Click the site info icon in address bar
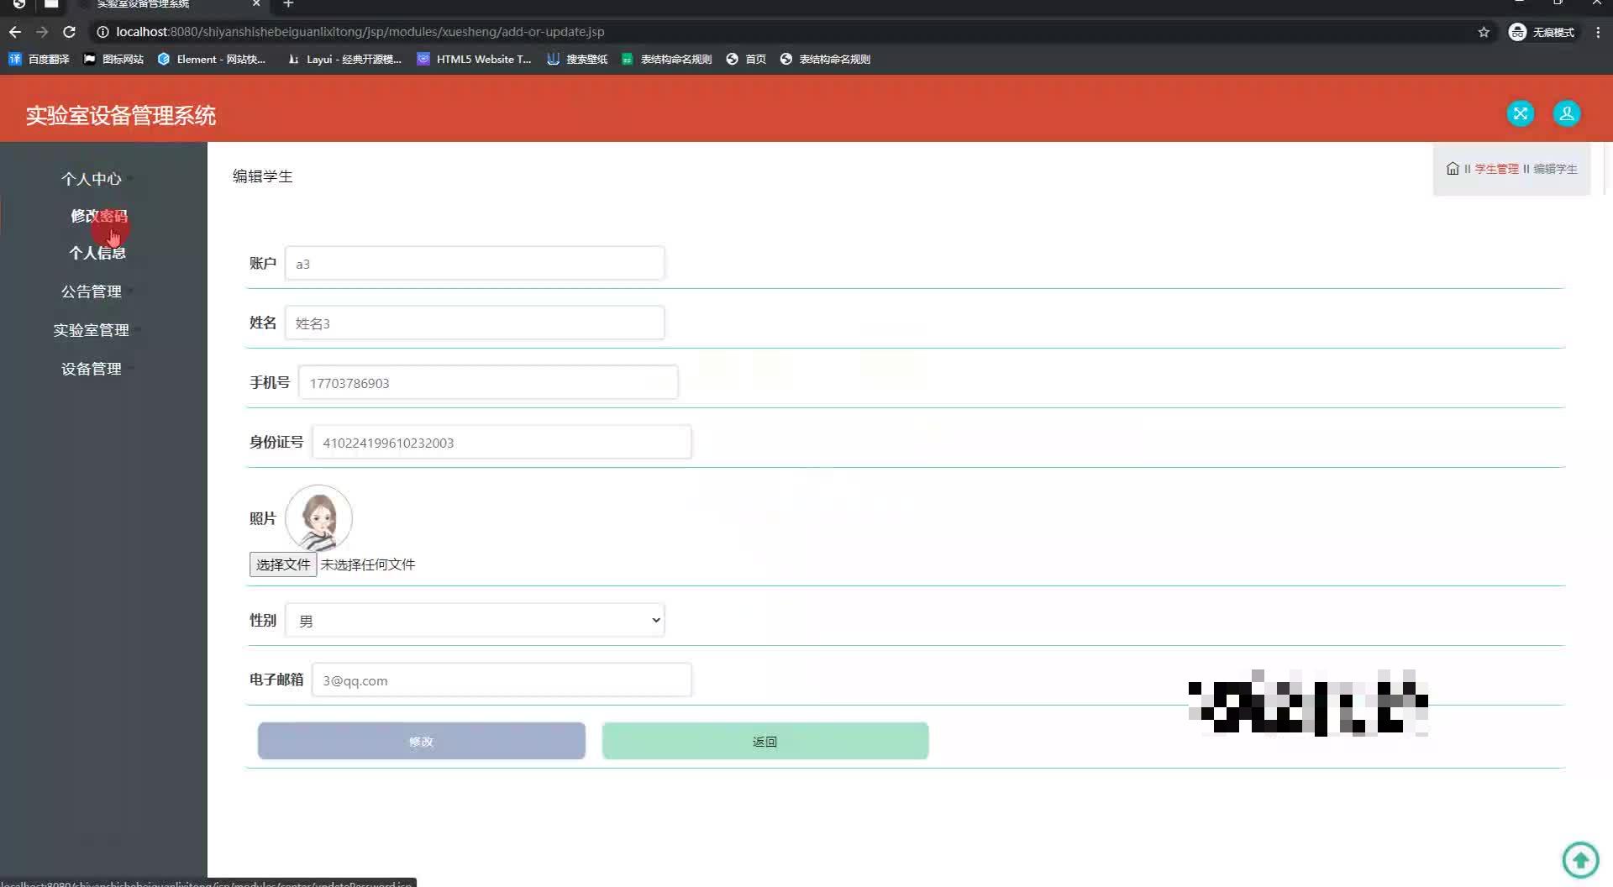Viewport: 1613px width, 887px height. [x=102, y=32]
